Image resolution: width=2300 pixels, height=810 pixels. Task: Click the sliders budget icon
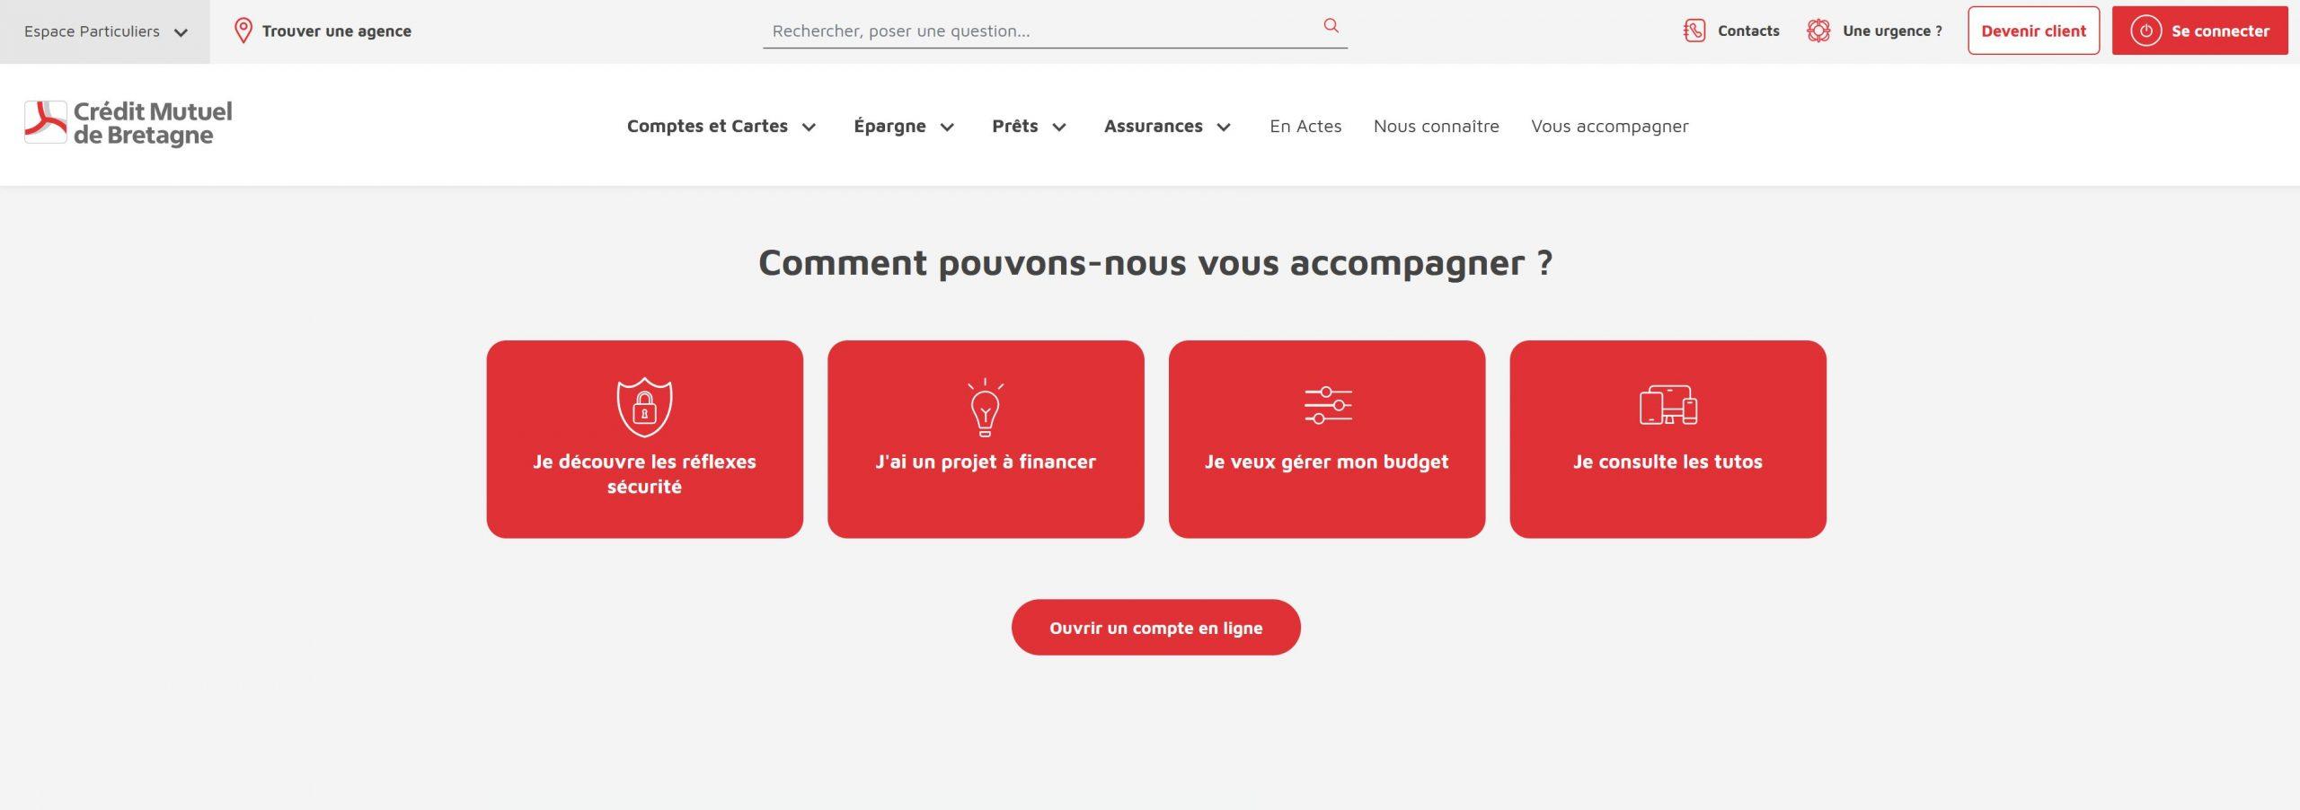(1328, 405)
